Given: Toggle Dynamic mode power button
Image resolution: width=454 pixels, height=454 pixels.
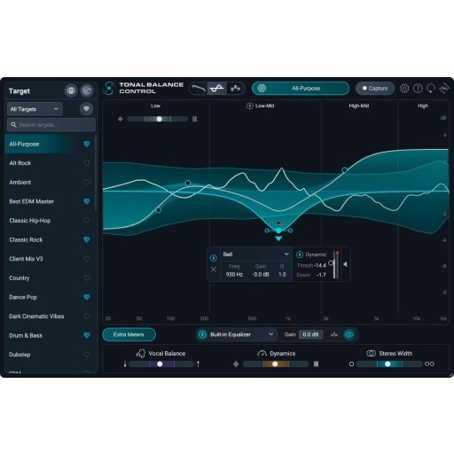Looking at the screenshot, I should coord(300,254).
